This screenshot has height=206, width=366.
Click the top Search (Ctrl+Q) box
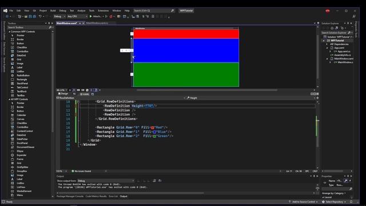coord(154,10)
